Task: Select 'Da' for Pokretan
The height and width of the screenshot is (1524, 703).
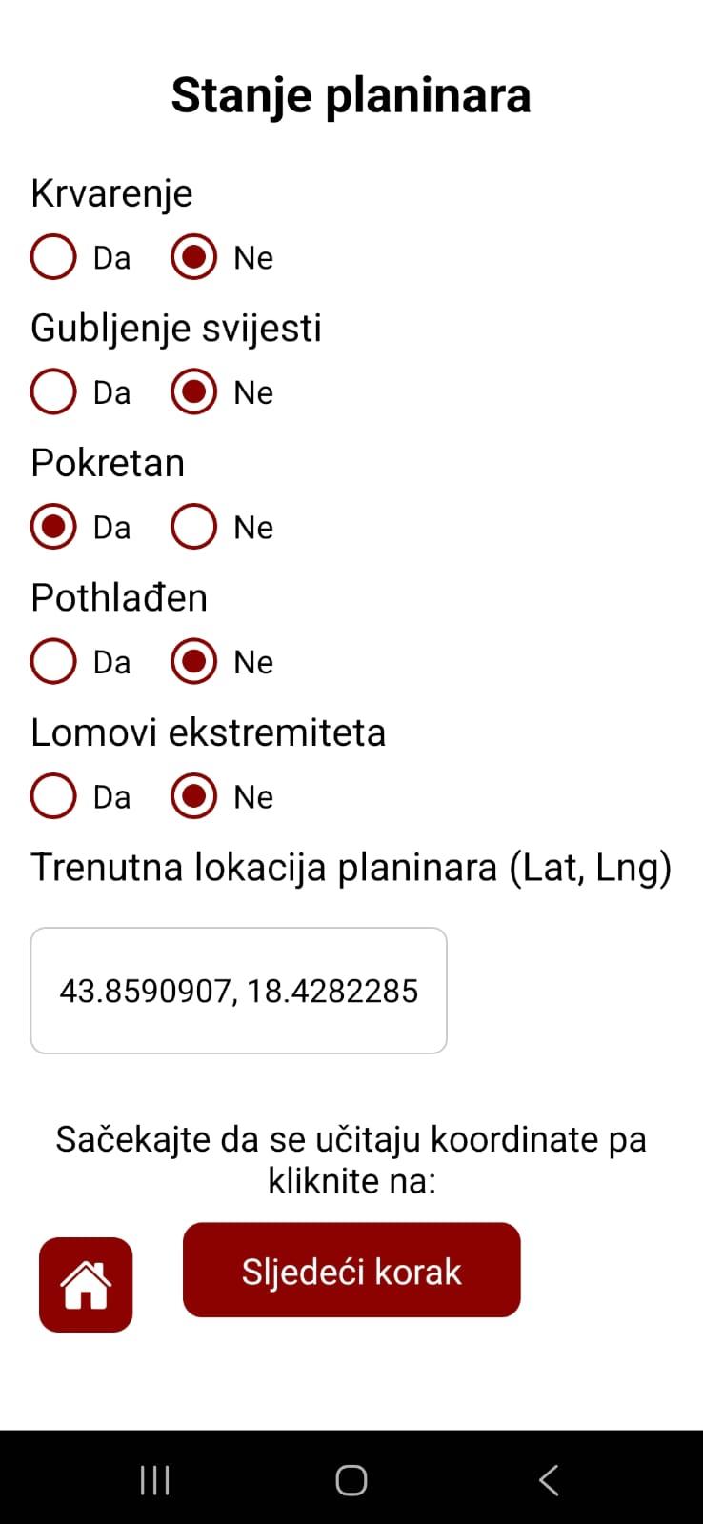Action: [x=53, y=527]
